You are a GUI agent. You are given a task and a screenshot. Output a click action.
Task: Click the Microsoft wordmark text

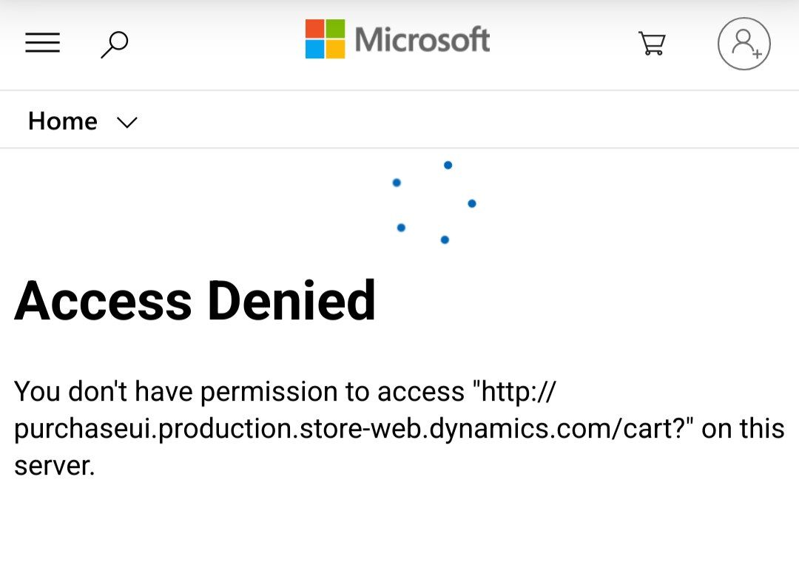[x=422, y=40]
